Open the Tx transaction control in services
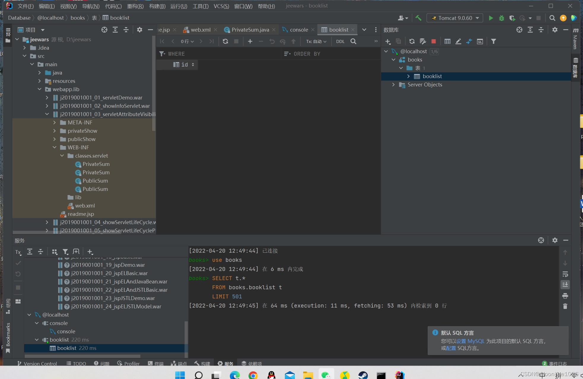Image resolution: width=583 pixels, height=379 pixels. tap(18, 252)
